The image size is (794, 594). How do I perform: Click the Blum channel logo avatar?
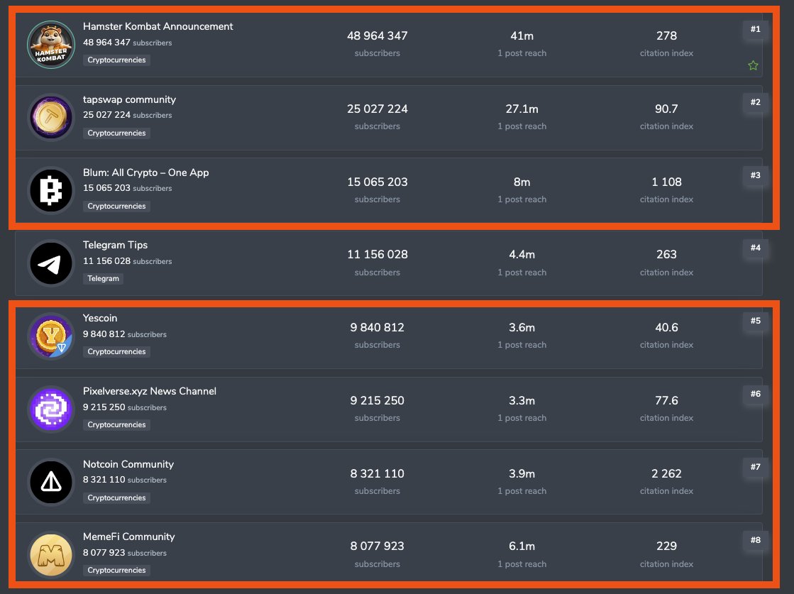click(51, 191)
